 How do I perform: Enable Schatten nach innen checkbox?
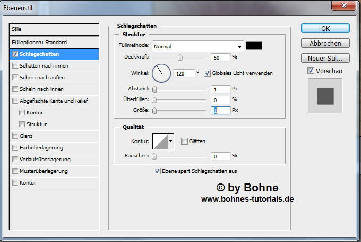(x=15, y=66)
